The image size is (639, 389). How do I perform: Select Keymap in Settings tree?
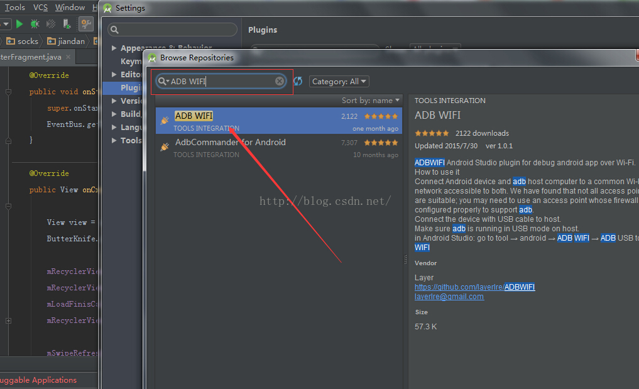[x=131, y=61]
